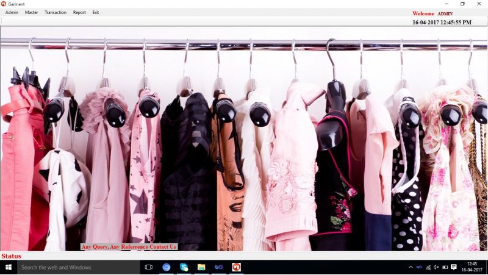Click the blue infinity-loop taskbar icon

(218, 267)
